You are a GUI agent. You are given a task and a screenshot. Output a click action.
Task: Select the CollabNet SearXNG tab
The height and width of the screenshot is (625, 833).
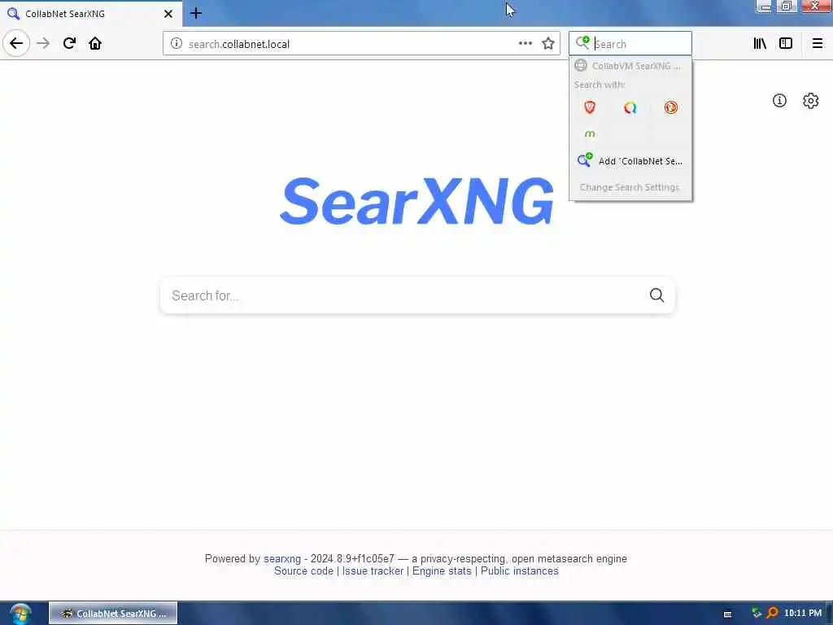(90, 14)
